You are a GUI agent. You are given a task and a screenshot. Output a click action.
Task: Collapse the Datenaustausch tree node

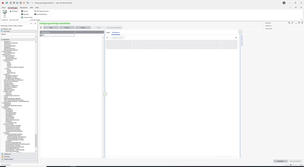[x=3, y=60]
